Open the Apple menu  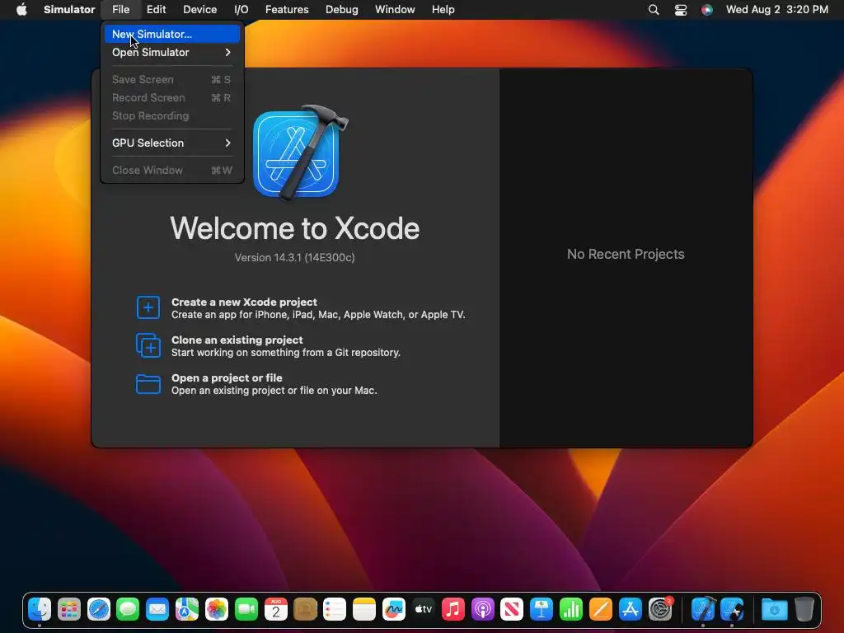tap(21, 10)
